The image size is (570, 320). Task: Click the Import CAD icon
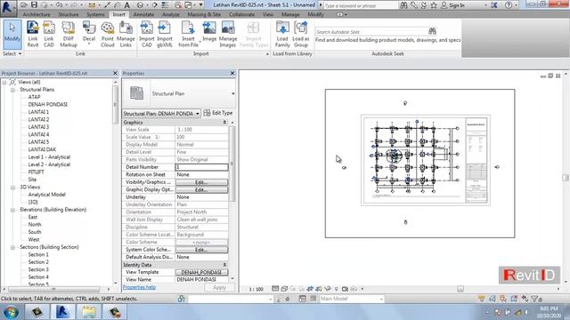point(146,35)
